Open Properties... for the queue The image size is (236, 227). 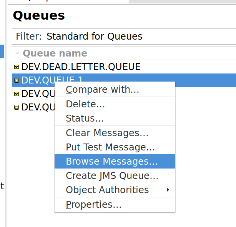click(x=93, y=205)
